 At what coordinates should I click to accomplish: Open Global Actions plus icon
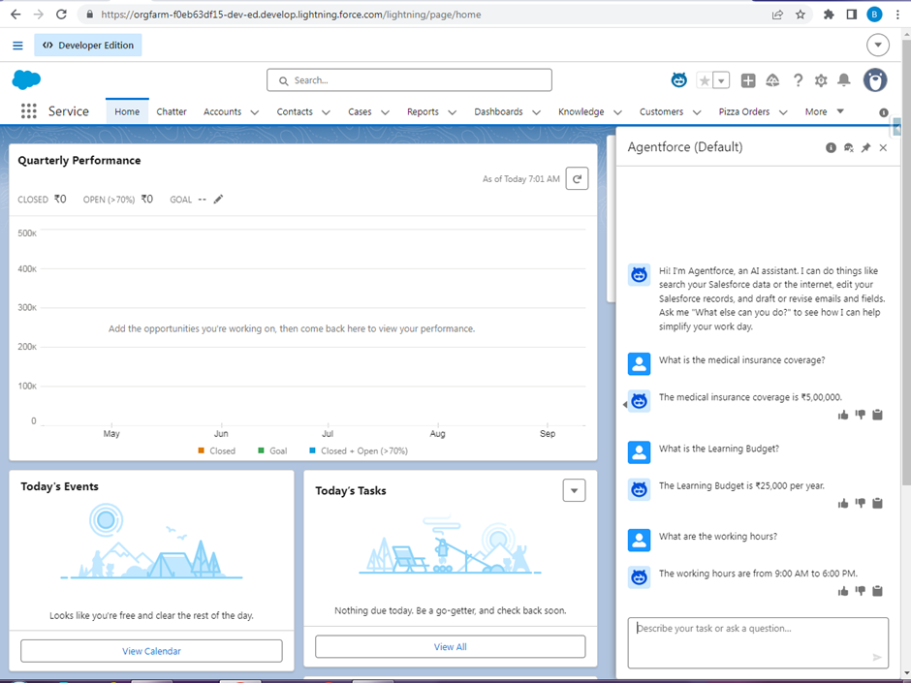pos(748,80)
